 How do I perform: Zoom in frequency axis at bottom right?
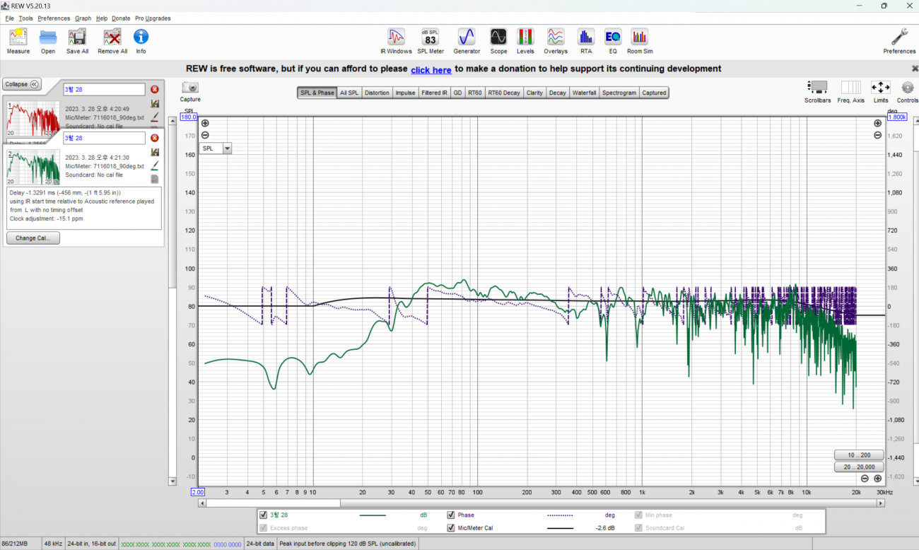pyautogui.click(x=877, y=479)
